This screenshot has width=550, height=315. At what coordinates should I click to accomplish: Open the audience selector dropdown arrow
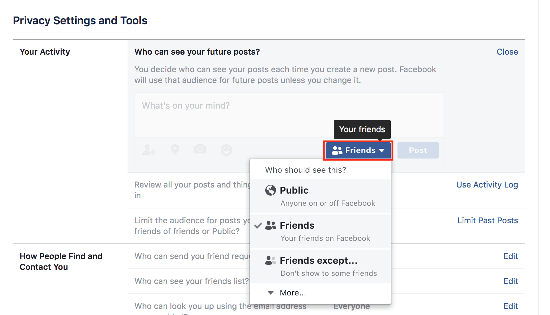coord(382,150)
